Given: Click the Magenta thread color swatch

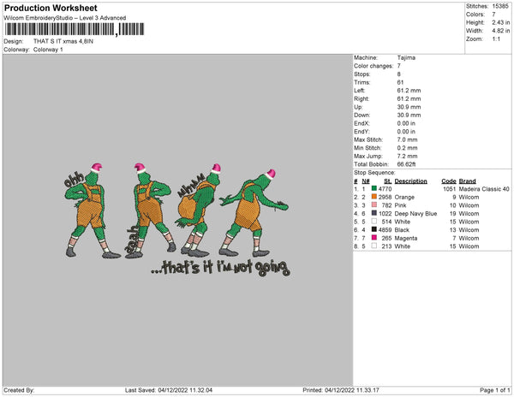Looking at the screenshot, I should click(x=374, y=238).
